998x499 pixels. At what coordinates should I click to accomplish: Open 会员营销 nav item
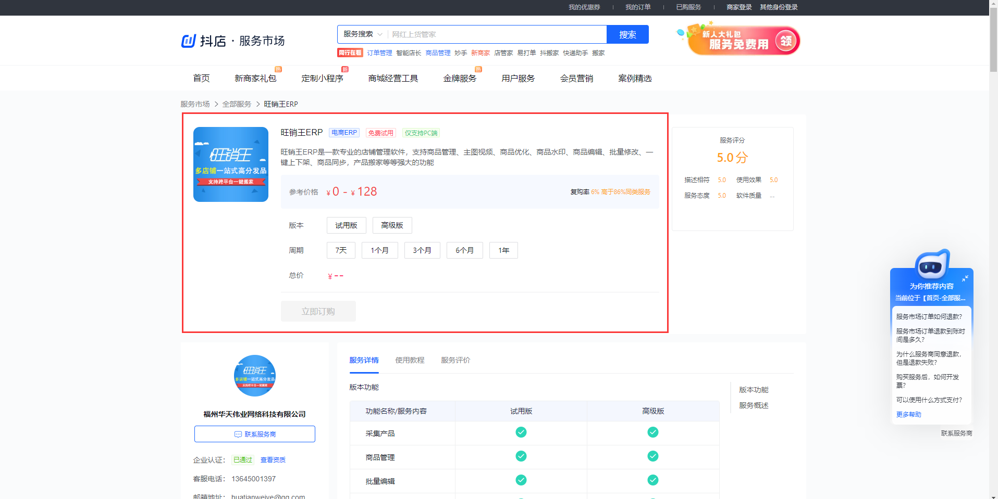[576, 78]
